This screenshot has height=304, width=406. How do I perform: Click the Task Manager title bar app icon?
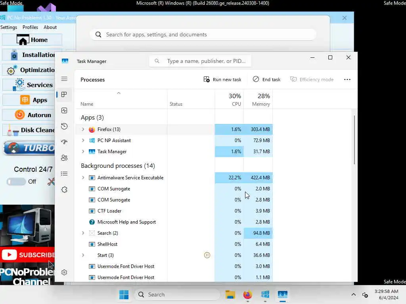(x=65, y=61)
